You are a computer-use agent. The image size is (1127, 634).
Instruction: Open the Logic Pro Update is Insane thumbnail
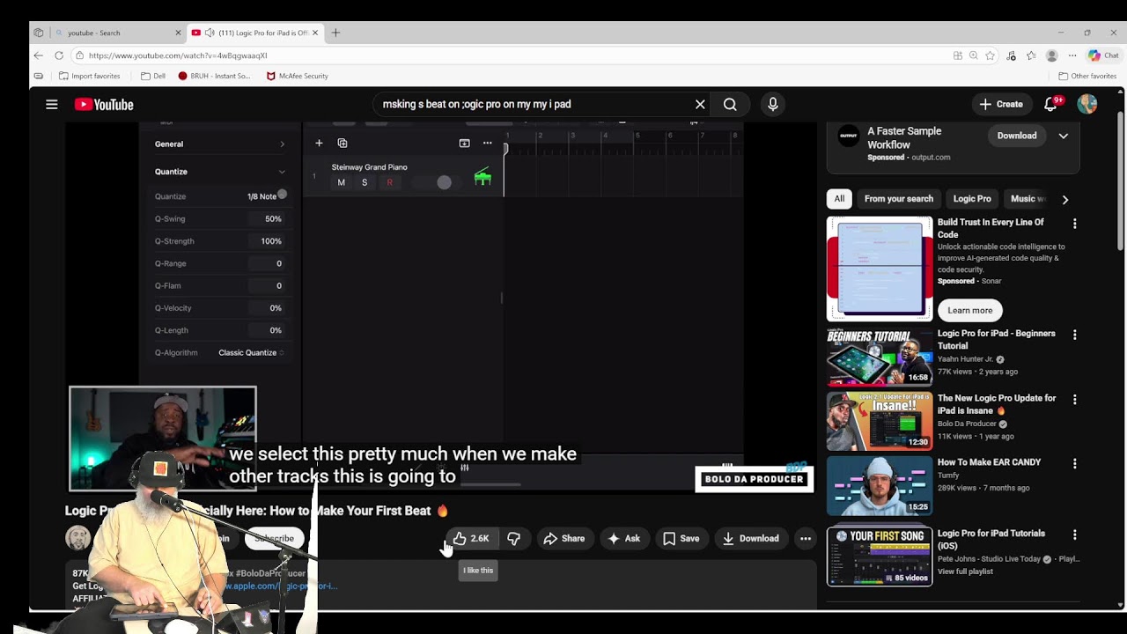click(x=879, y=421)
